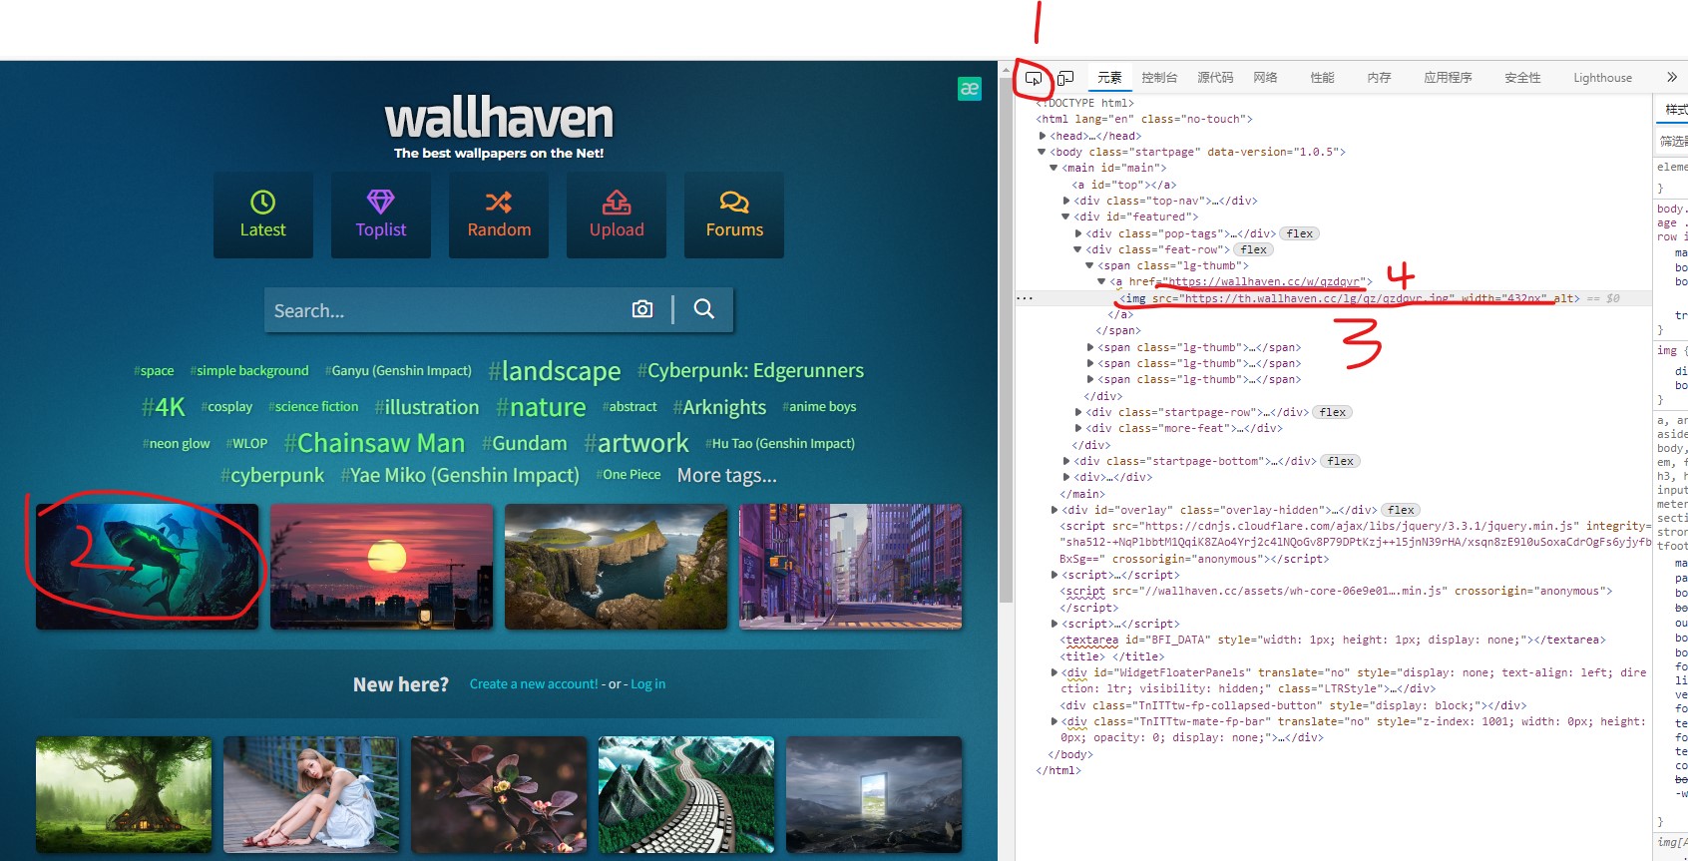Collapse the div id="featured" node
The width and height of the screenshot is (1688, 861).
point(1066,216)
